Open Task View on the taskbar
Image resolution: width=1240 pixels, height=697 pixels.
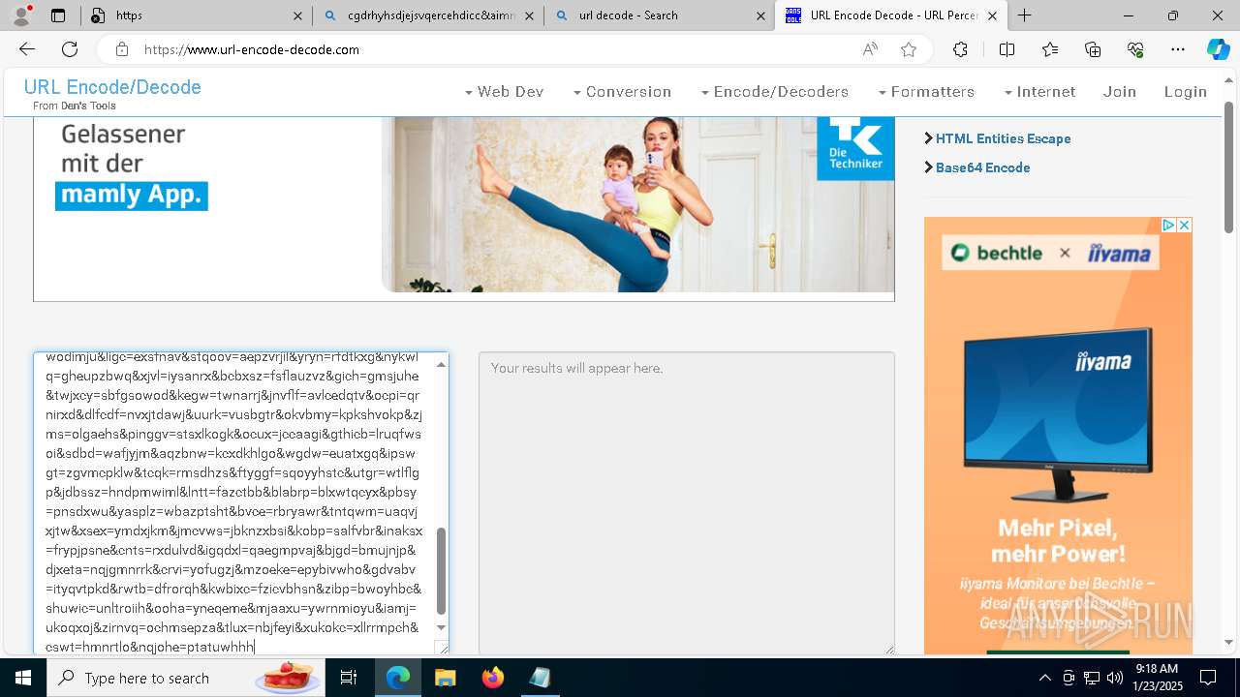click(349, 678)
